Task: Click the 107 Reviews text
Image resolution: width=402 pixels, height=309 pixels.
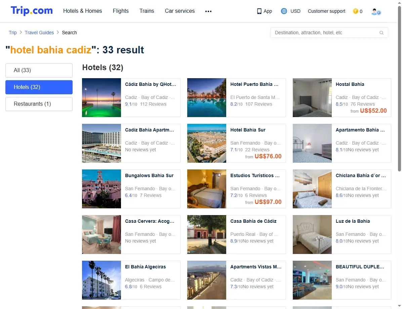Action: click(x=259, y=104)
